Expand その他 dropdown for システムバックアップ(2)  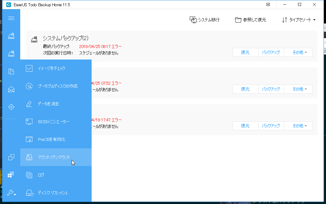(297, 52)
